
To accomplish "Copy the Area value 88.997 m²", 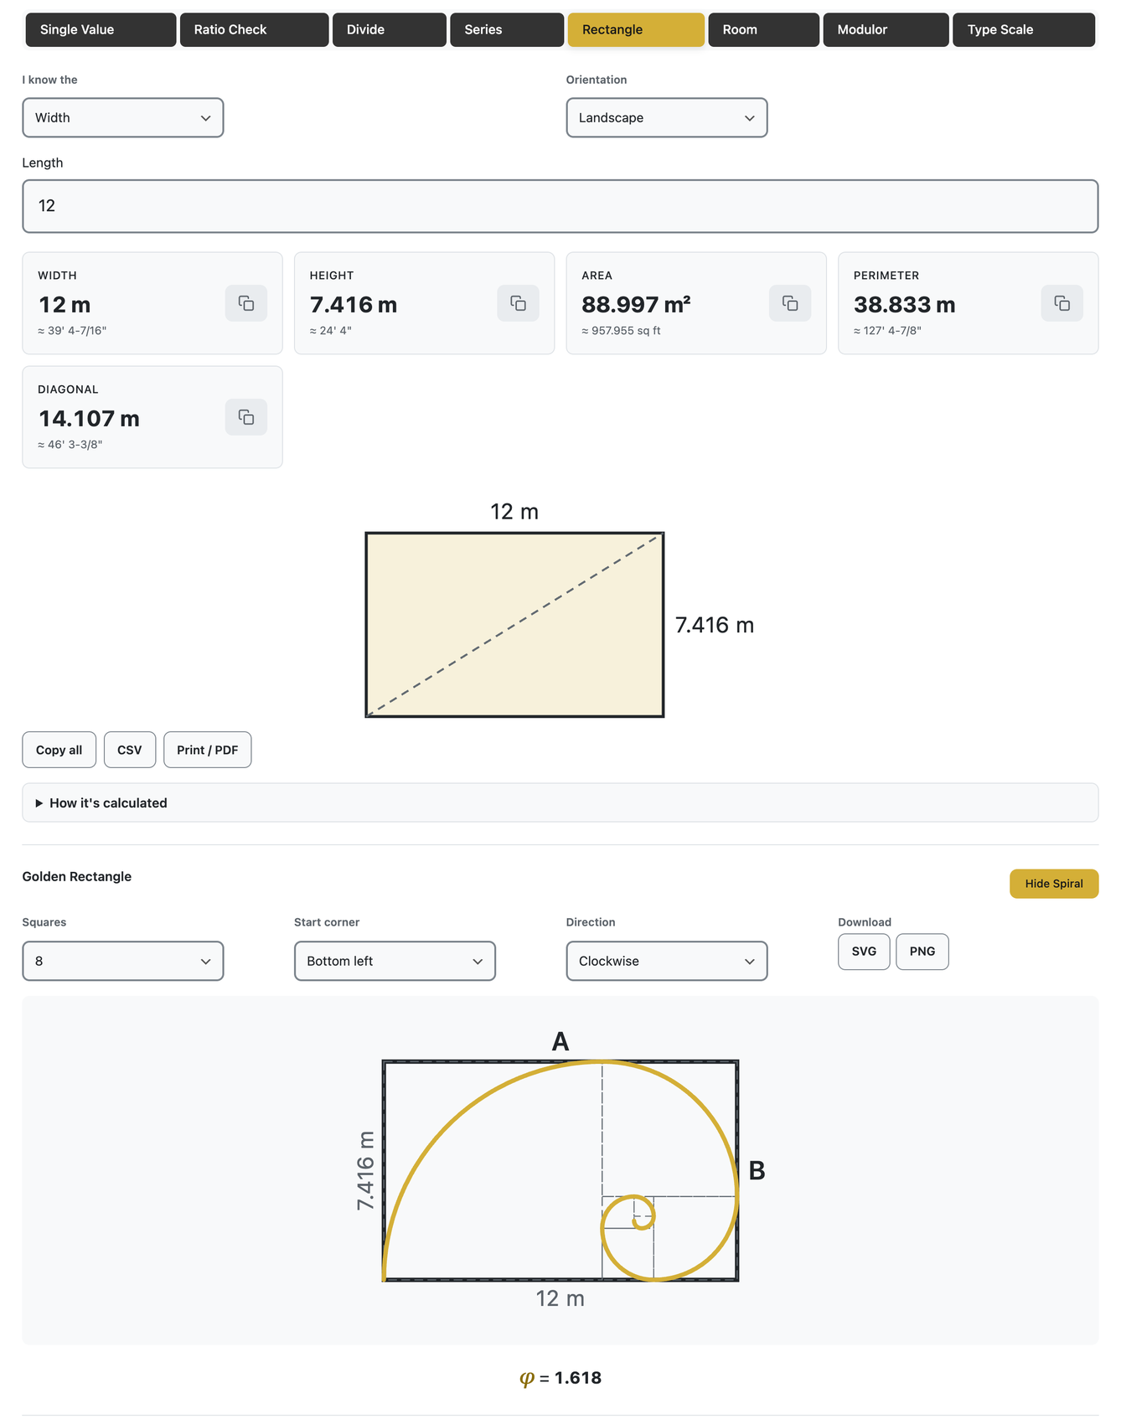I will 790,303.
